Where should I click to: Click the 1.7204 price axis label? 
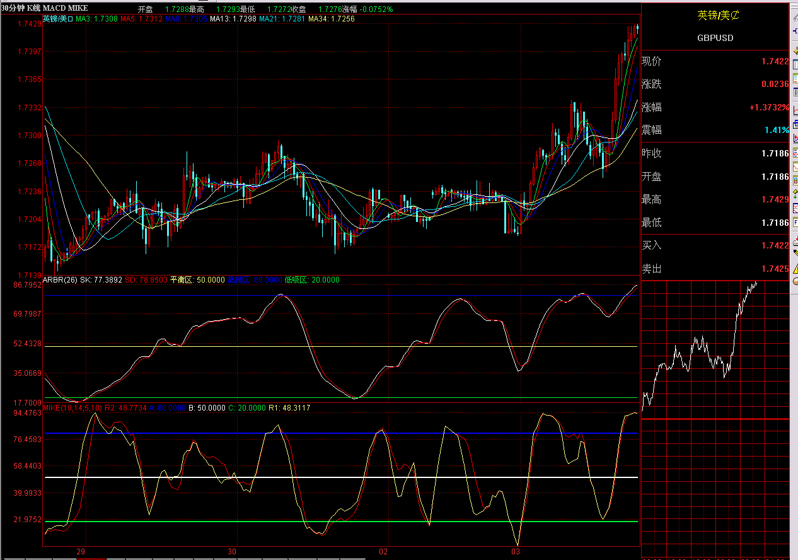[30, 219]
